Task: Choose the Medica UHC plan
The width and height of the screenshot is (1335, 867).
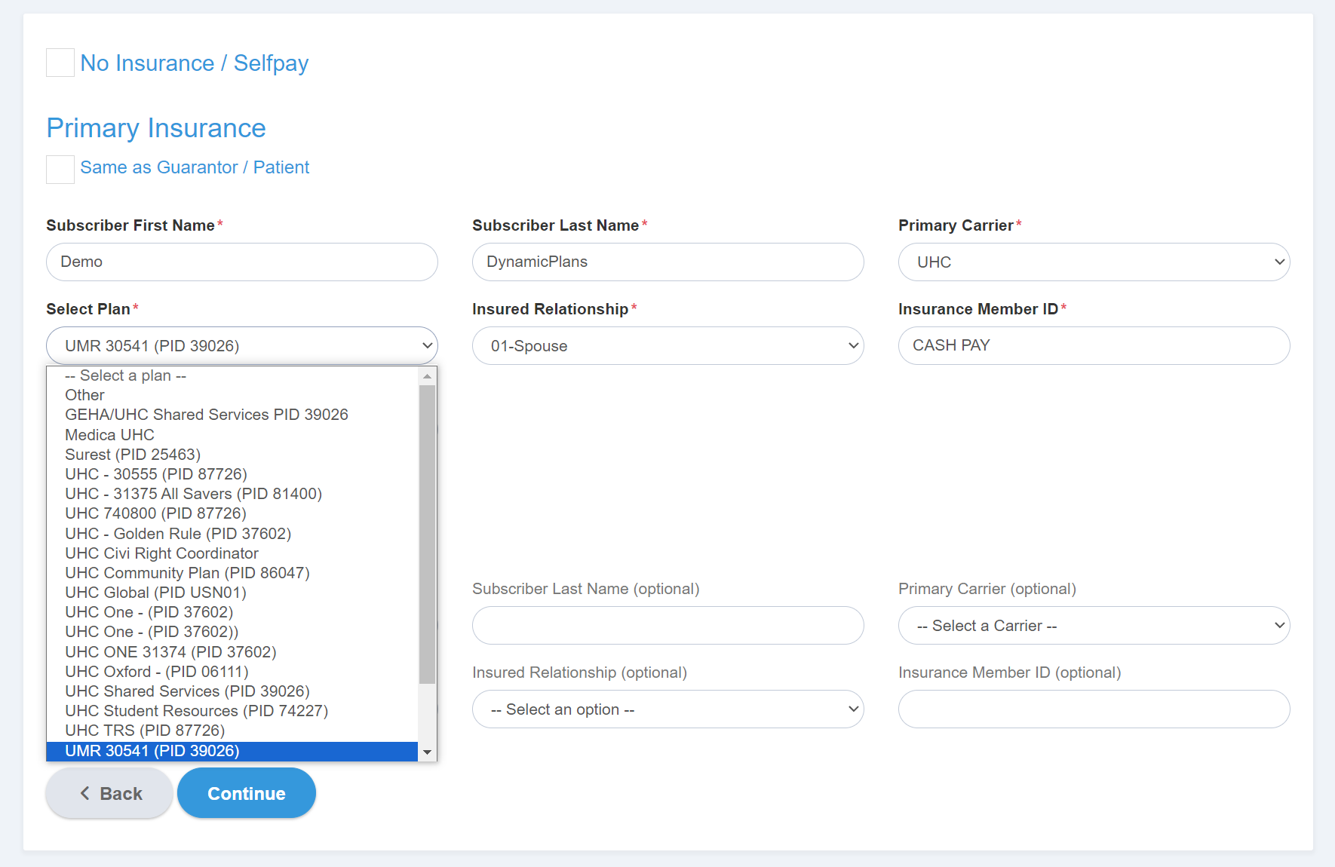Action: tap(232, 435)
